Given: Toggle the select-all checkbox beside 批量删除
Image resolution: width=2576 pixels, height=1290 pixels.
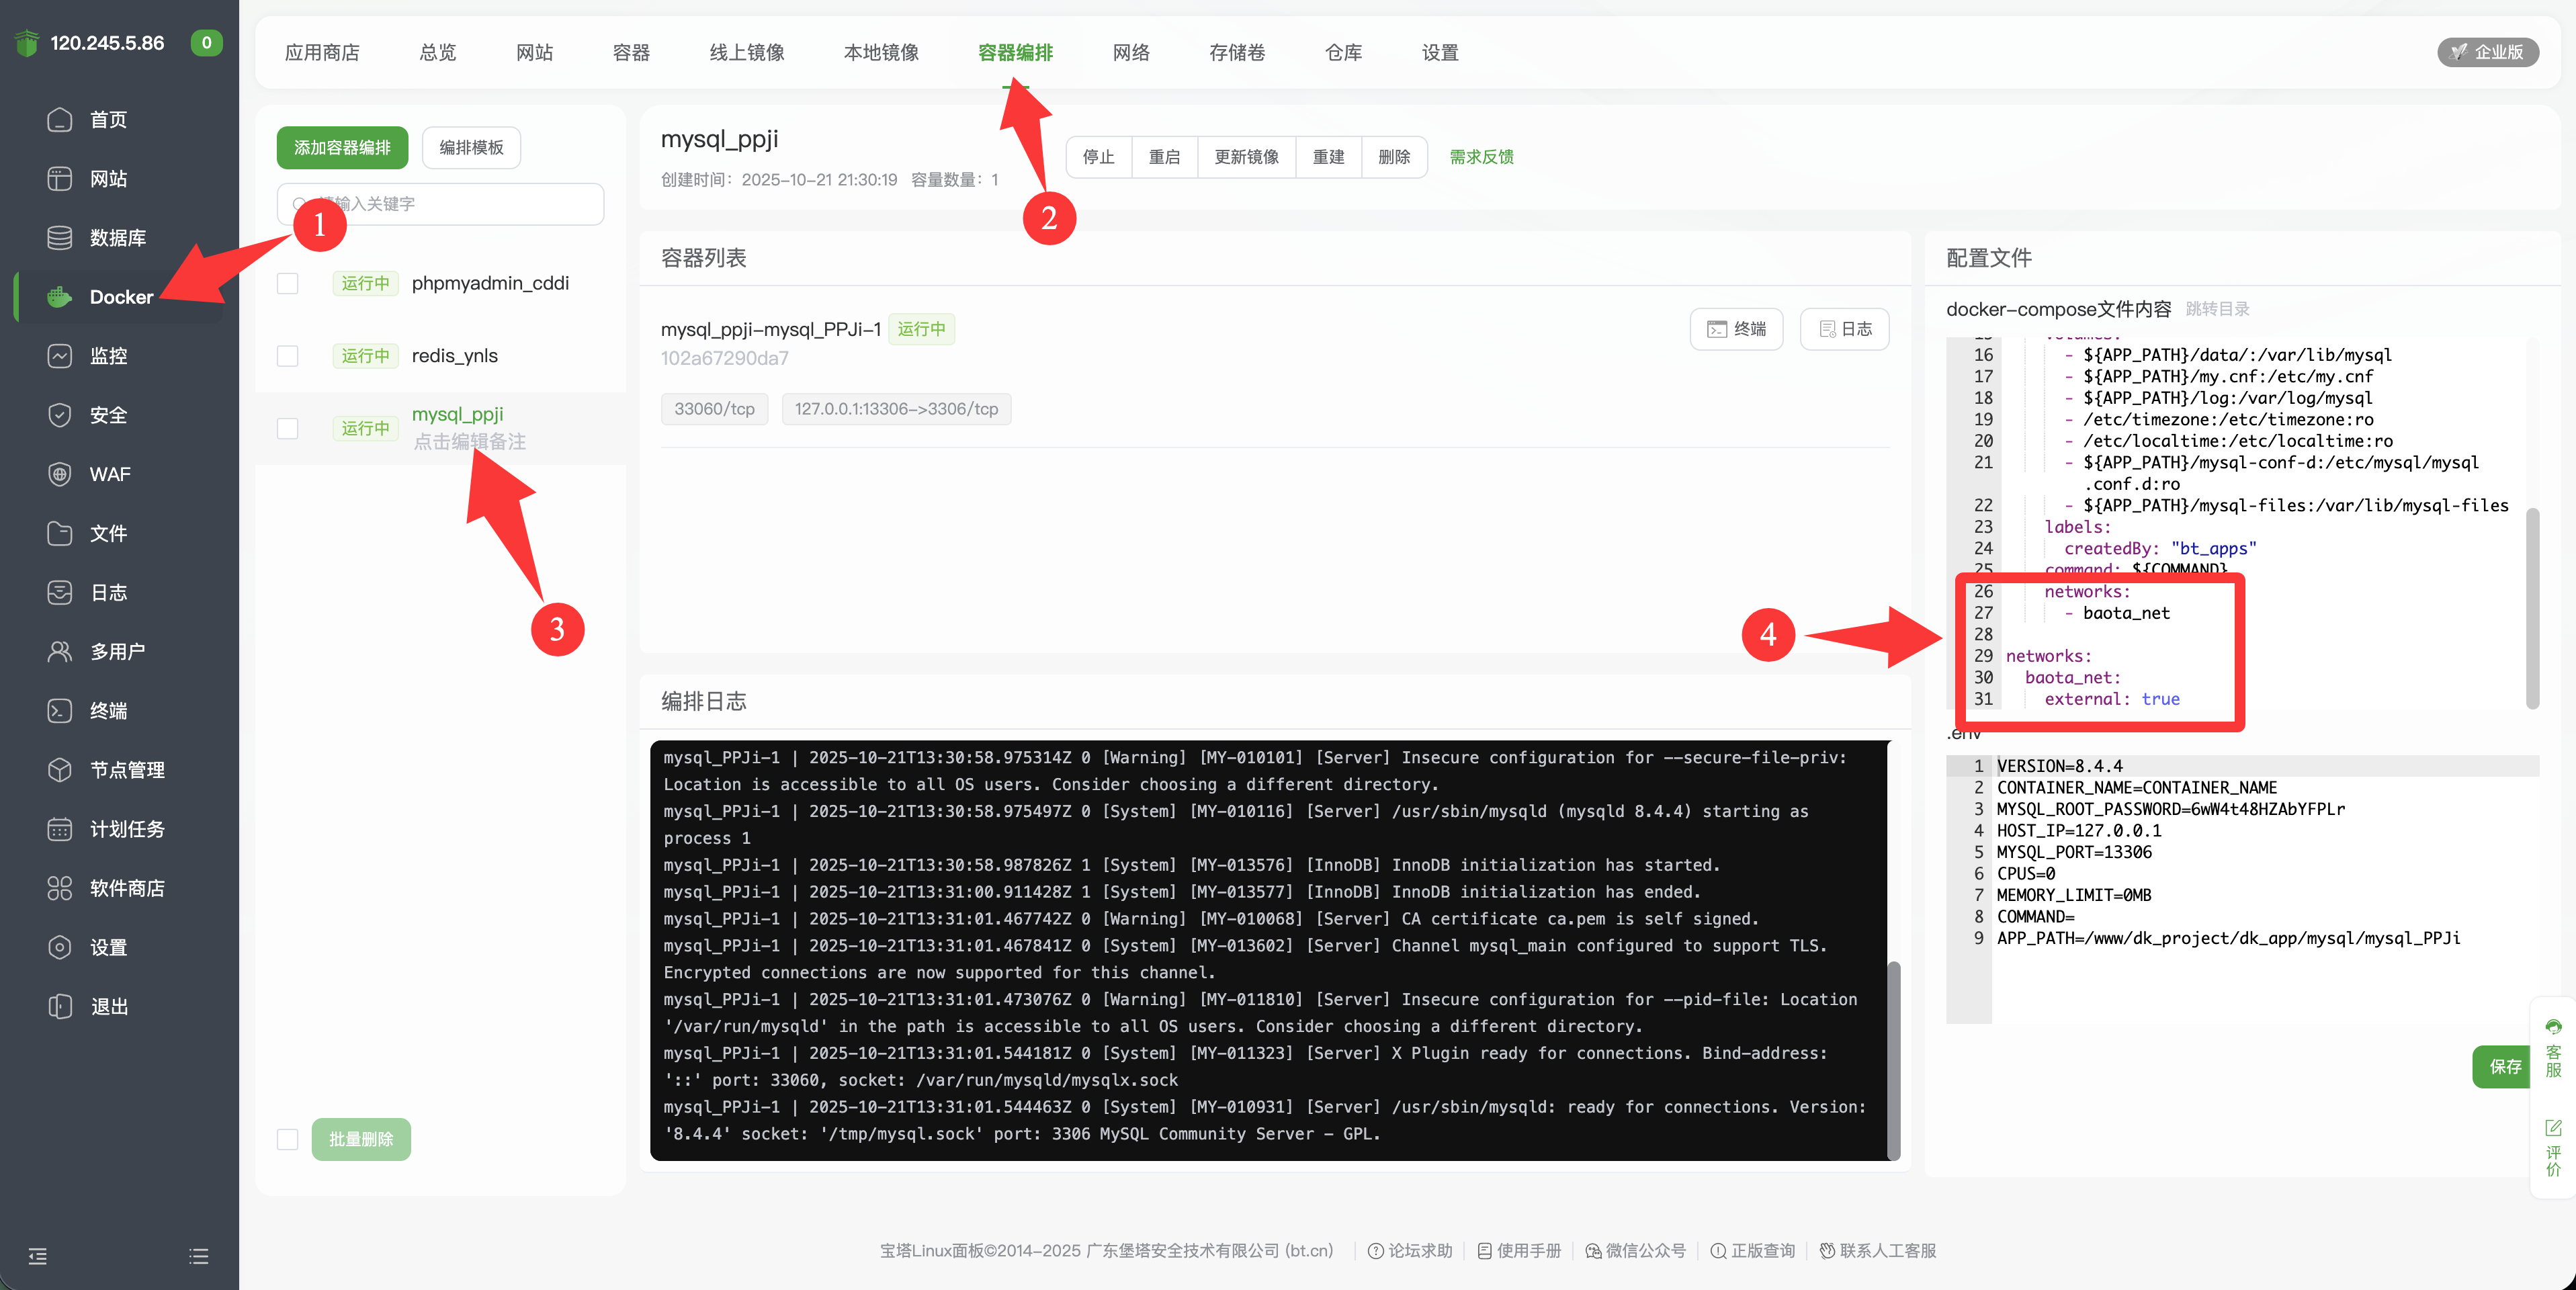Looking at the screenshot, I should pos(288,1139).
